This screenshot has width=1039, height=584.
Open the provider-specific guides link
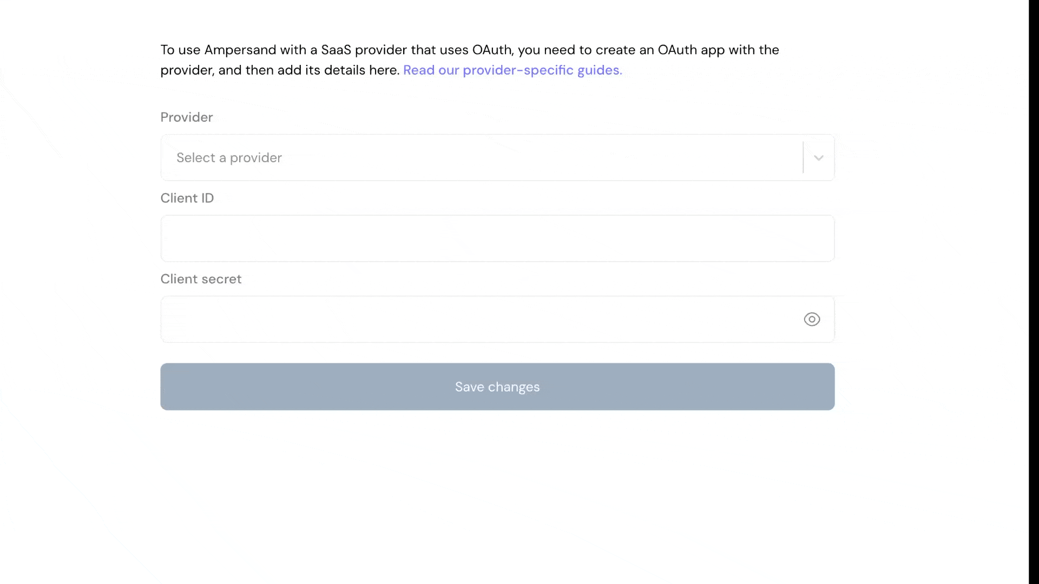512,70
